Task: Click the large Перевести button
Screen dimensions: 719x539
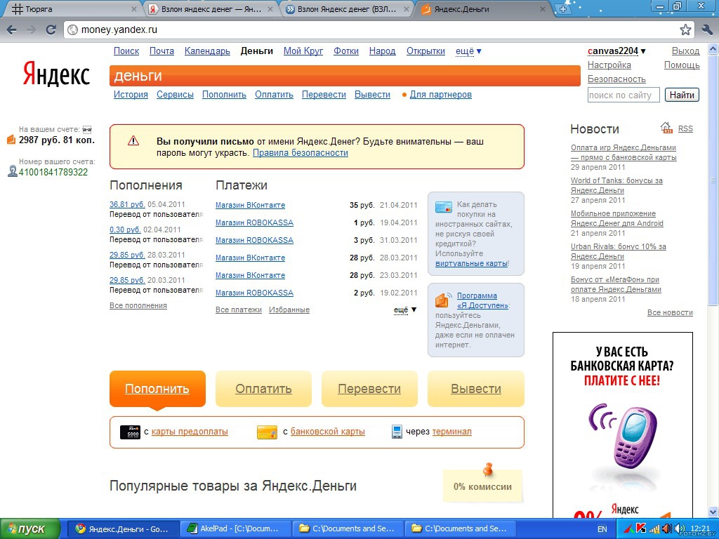Action: [x=369, y=389]
